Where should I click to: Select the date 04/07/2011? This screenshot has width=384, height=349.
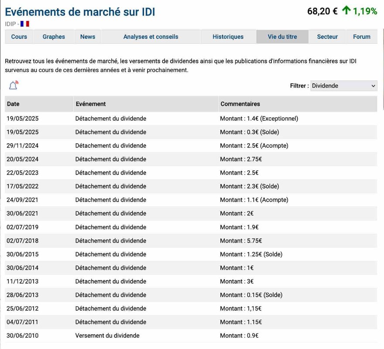click(x=23, y=322)
